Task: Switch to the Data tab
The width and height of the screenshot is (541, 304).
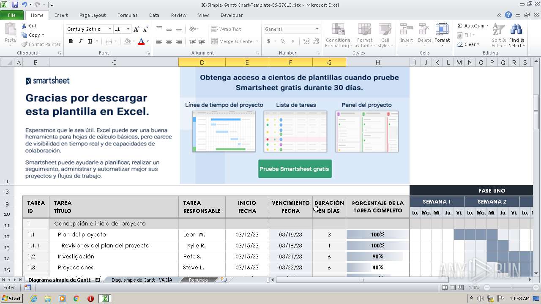Action: pos(154,15)
